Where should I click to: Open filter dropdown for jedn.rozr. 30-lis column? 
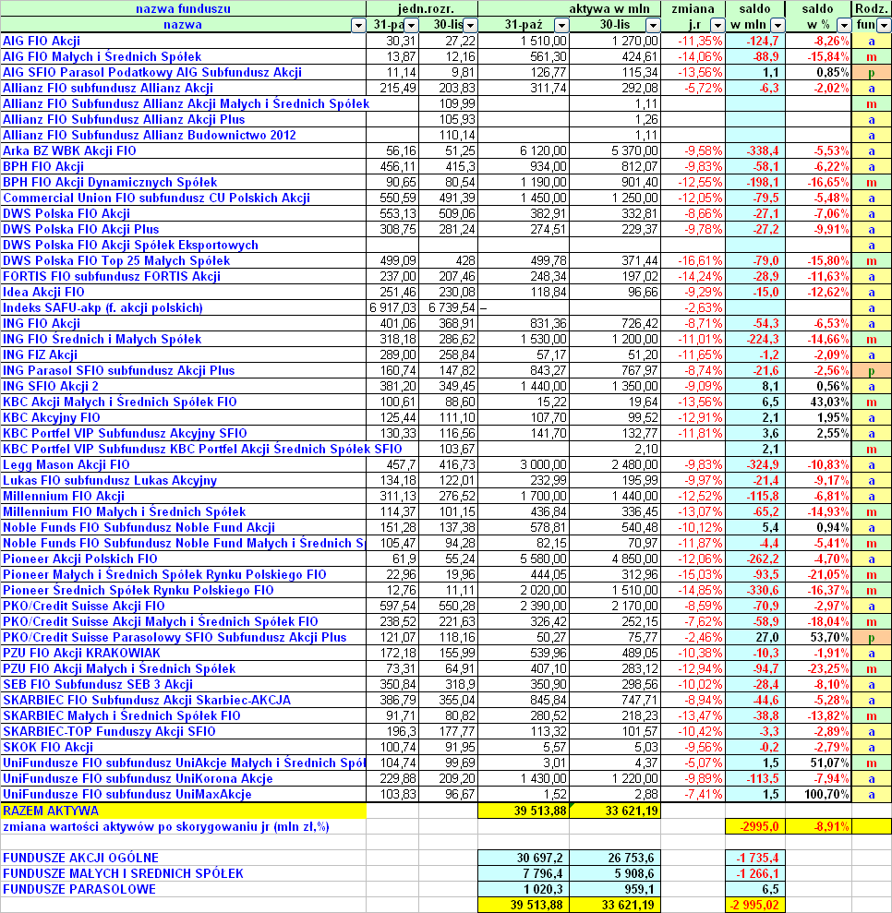(469, 25)
